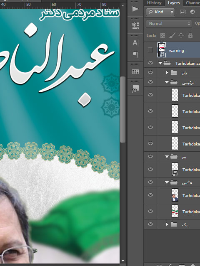Image resolution: width=200 pixels, height=266 pixels.
Task: Collapse the Tarhdokan.com group
Action: (160, 63)
